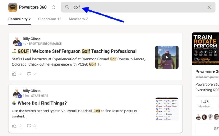
Task: Click the Powercore 360 name beside the group logo
Action: click(x=33, y=7)
